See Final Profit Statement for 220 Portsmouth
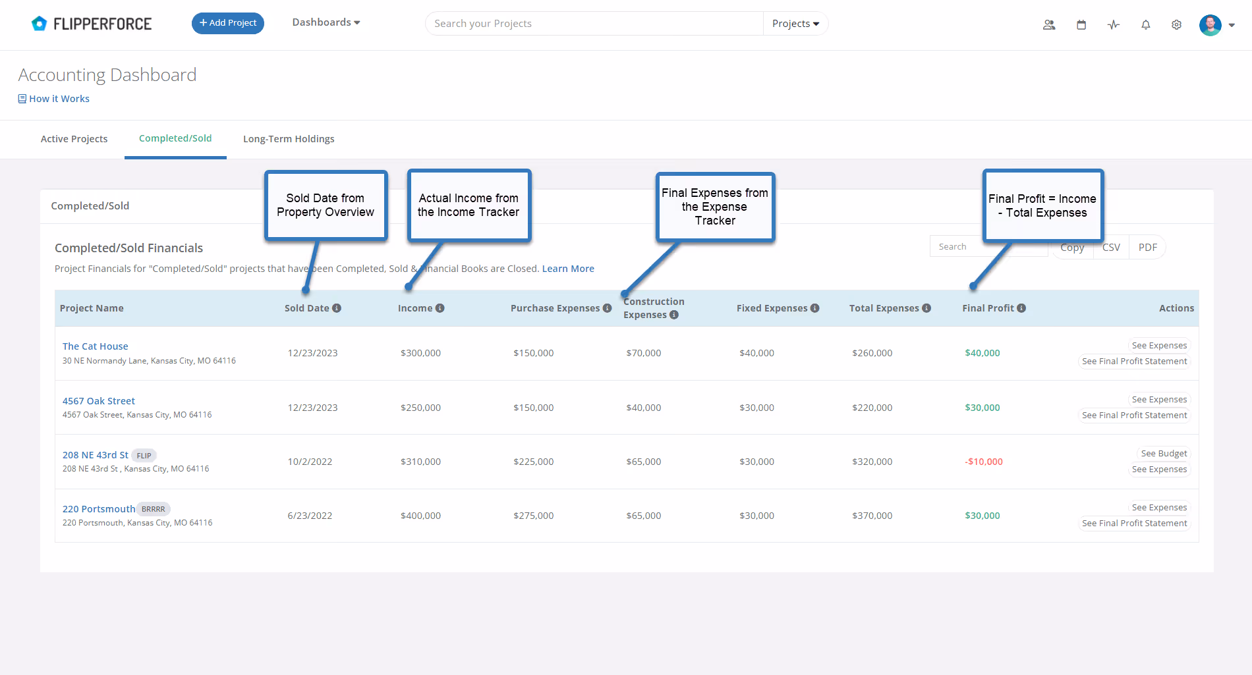 coord(1134,524)
